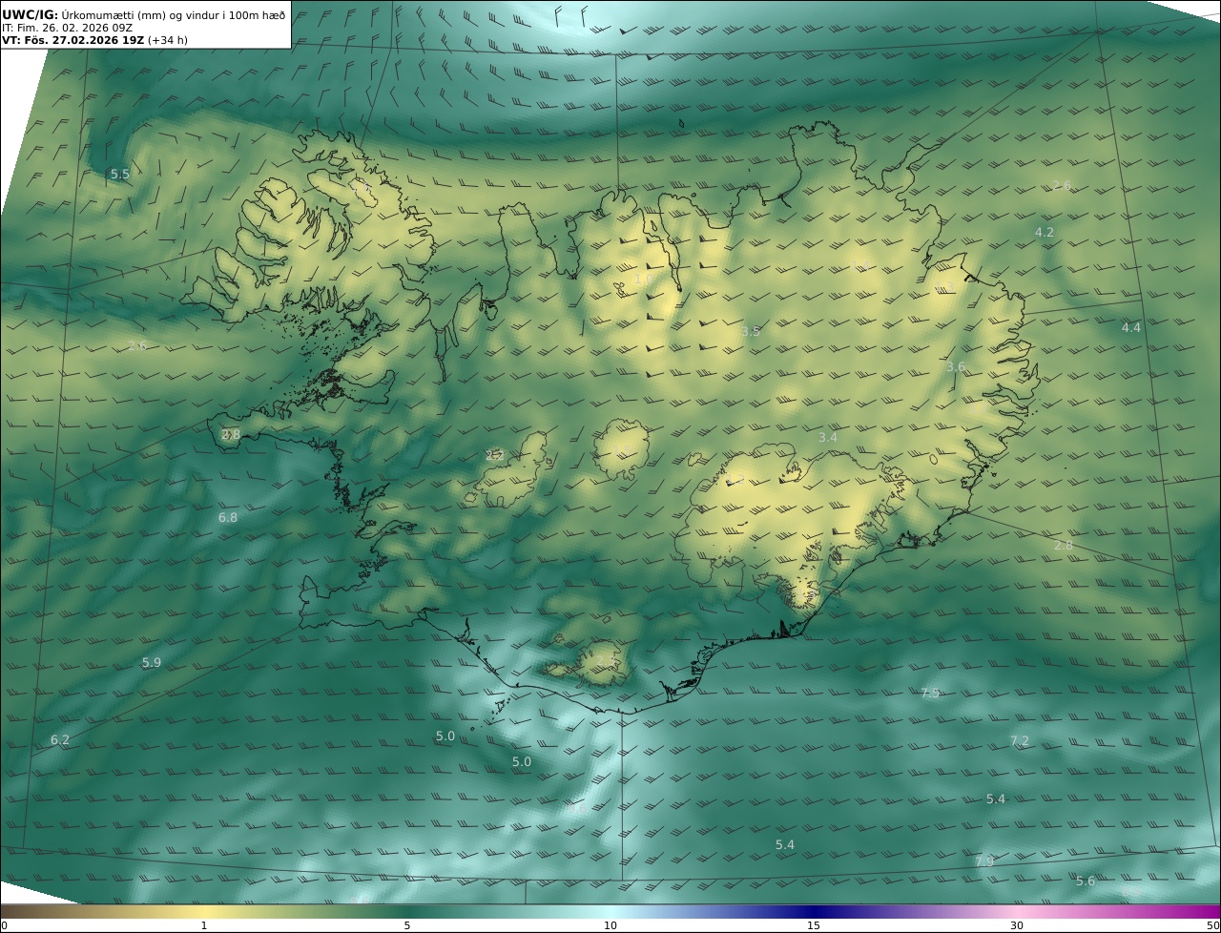
Task: Click the 5.6 value label on the map
Action: point(1086,881)
